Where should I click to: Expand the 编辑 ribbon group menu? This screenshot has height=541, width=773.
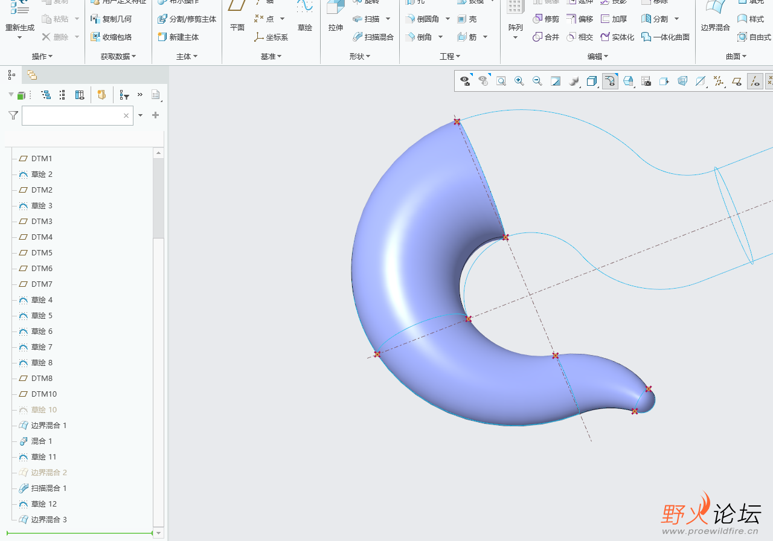tap(598, 56)
